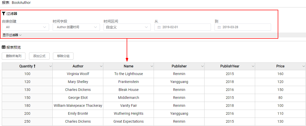The width and height of the screenshot is (306, 126).
Task: Open the Publisher column menu arrow
Action: pyautogui.click(x=202, y=66)
